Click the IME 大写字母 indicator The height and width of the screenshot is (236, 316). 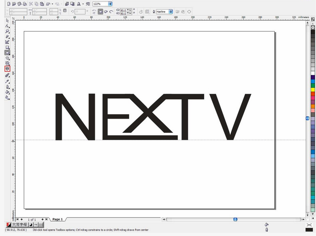[19, 225]
